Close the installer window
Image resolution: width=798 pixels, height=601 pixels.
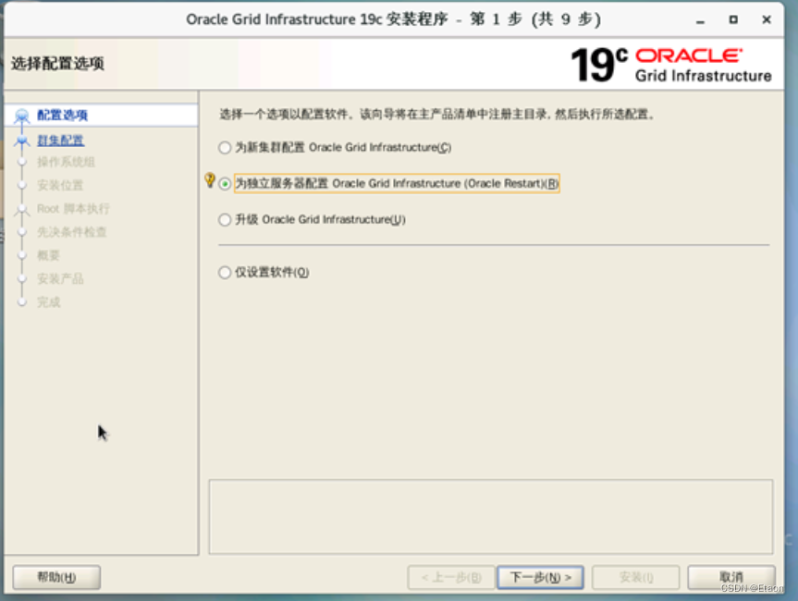[x=767, y=19]
